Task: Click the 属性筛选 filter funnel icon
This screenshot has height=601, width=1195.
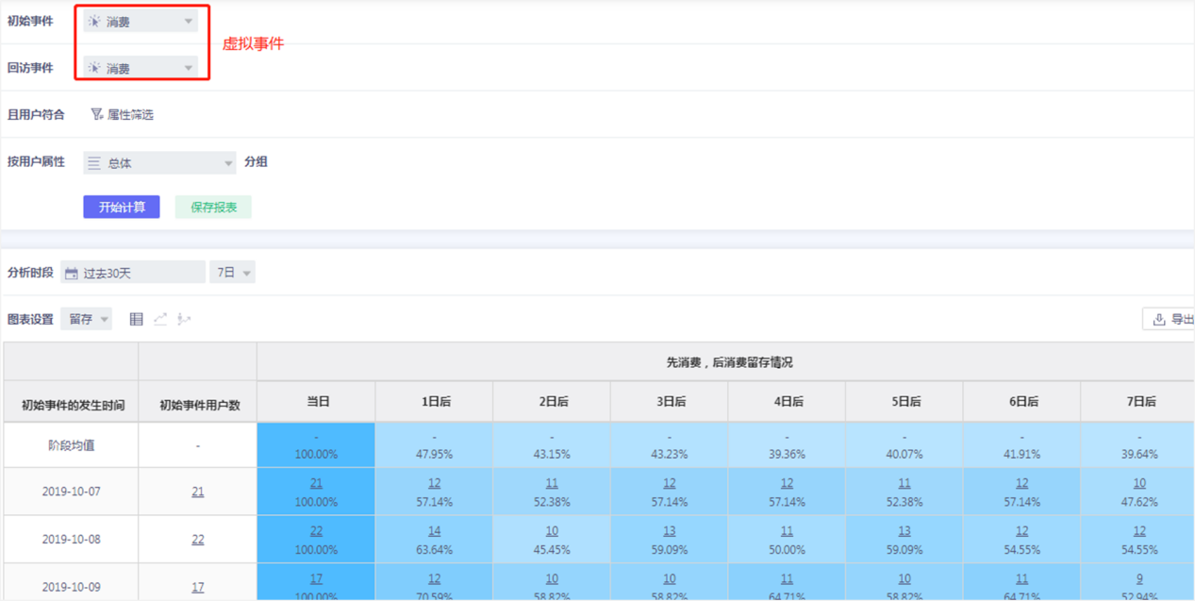Action: click(96, 114)
